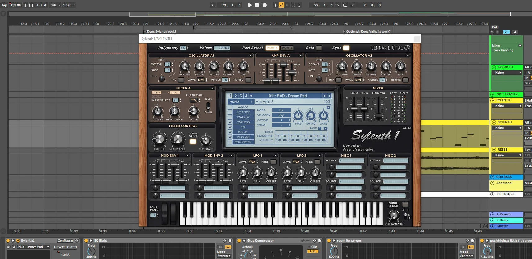
Task: Toggle the Sync button in Sylenth1
Action: point(346,48)
